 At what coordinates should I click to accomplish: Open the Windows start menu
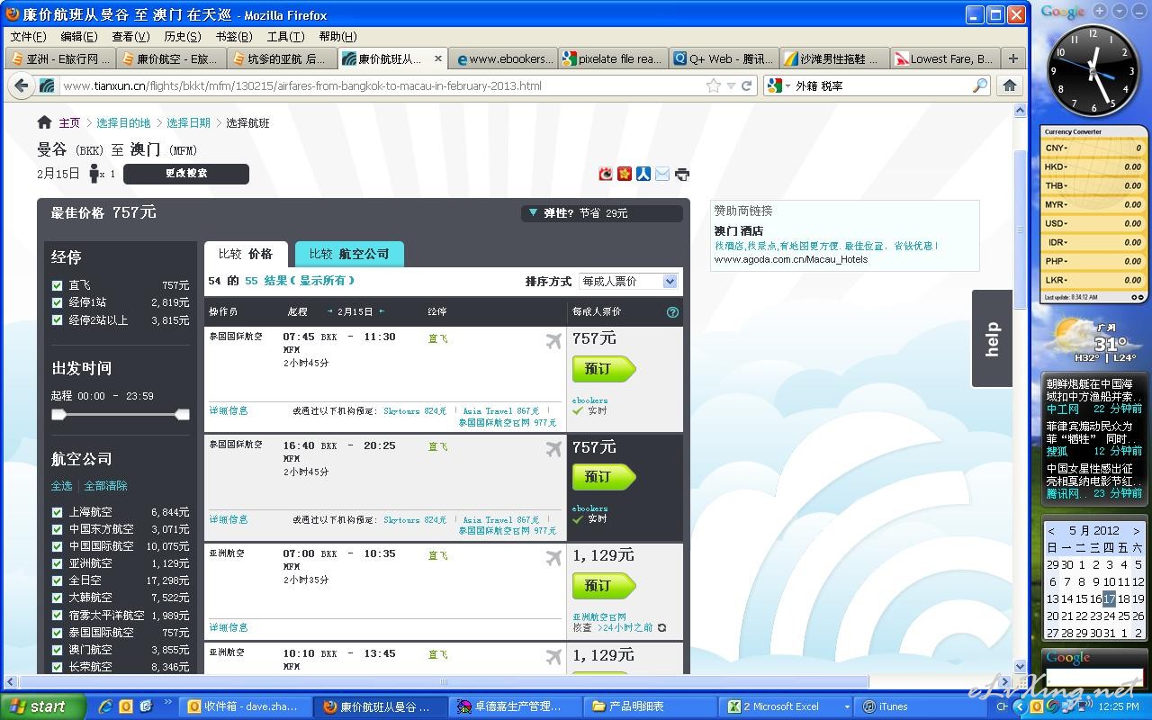point(42,706)
